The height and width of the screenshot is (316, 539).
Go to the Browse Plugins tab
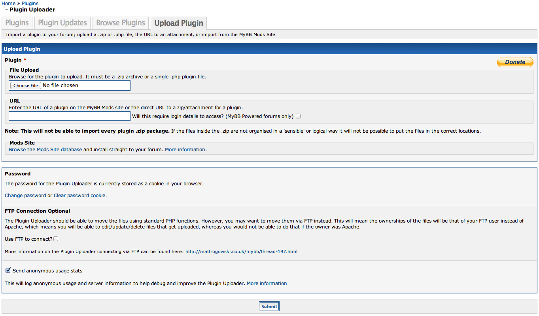(x=121, y=23)
